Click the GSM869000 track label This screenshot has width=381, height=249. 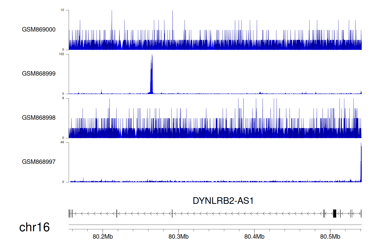[x=39, y=29]
